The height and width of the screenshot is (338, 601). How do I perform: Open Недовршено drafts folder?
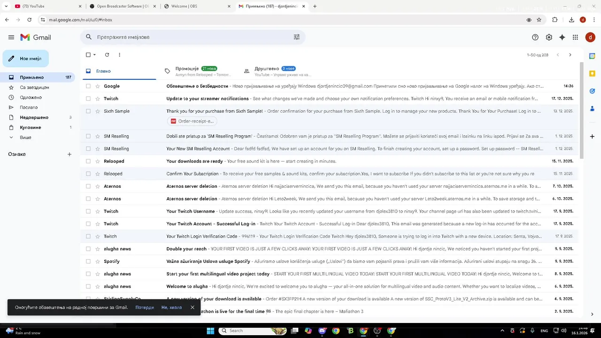pos(34,117)
